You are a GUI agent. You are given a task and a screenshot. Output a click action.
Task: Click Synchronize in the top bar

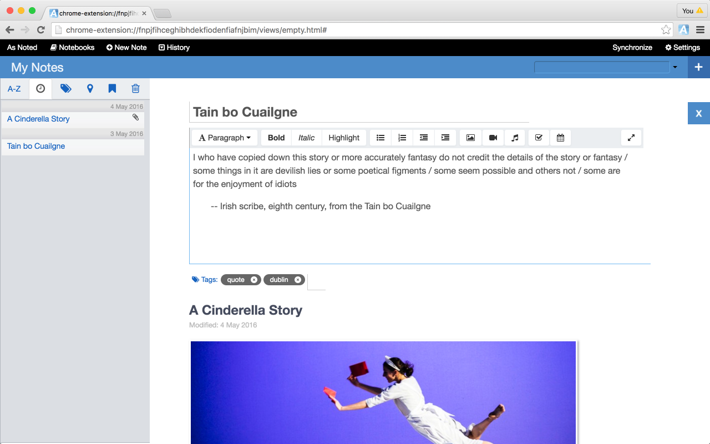pyautogui.click(x=632, y=48)
